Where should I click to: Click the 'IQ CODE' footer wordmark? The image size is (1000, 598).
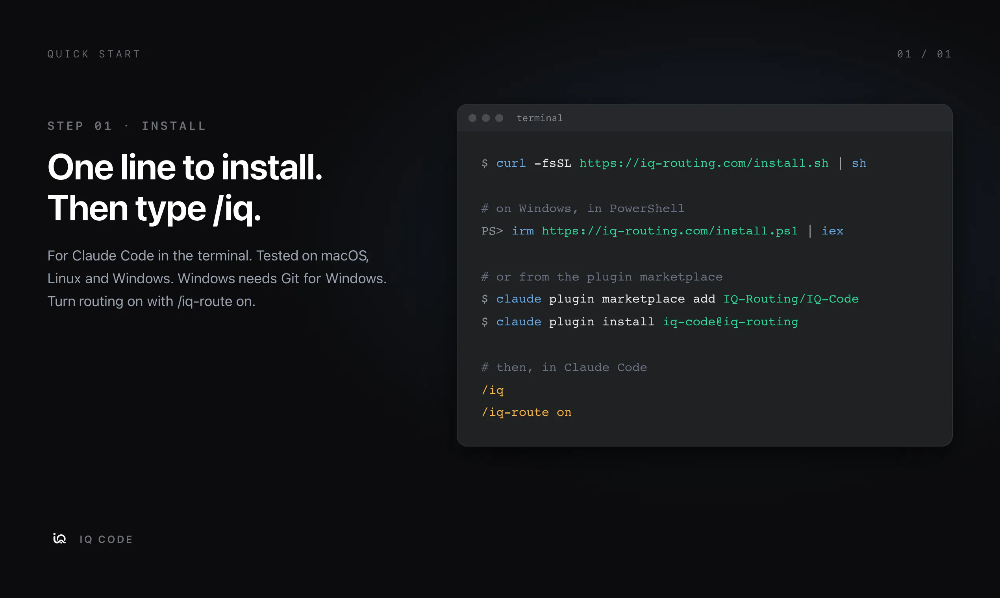click(x=106, y=539)
